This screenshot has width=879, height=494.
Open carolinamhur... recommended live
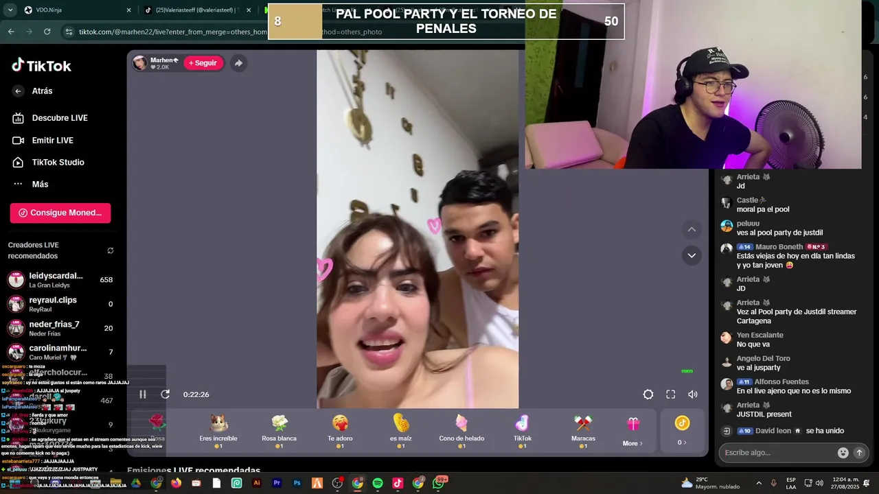pyautogui.click(x=60, y=352)
